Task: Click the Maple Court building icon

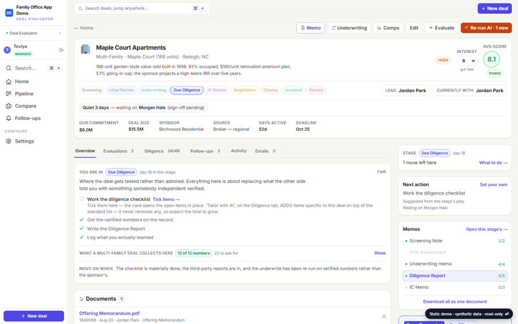Action: point(85,49)
